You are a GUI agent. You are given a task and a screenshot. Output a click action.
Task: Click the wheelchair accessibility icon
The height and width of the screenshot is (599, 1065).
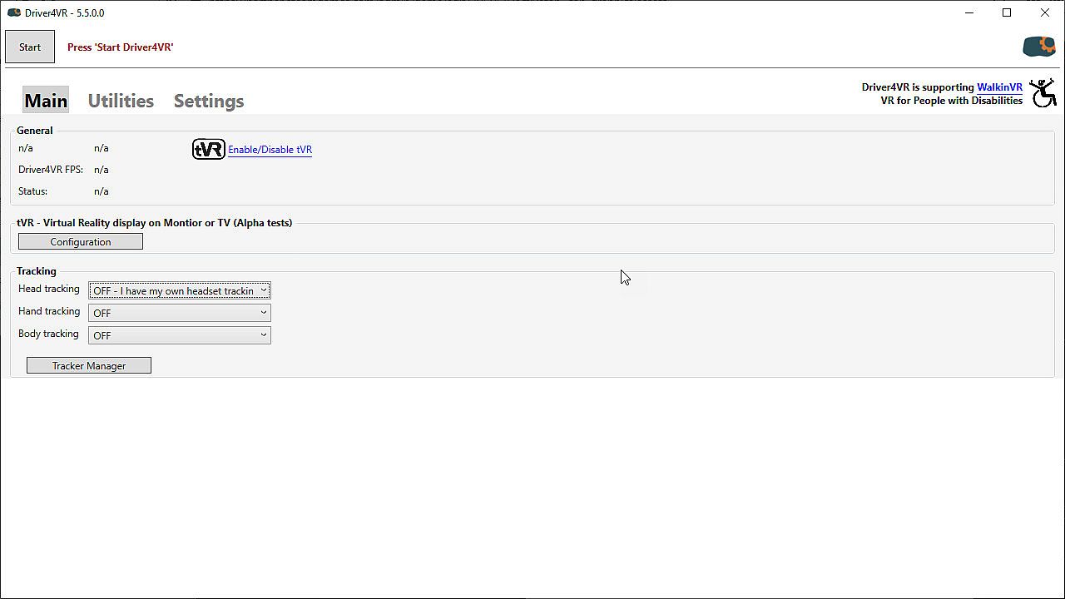click(x=1043, y=93)
